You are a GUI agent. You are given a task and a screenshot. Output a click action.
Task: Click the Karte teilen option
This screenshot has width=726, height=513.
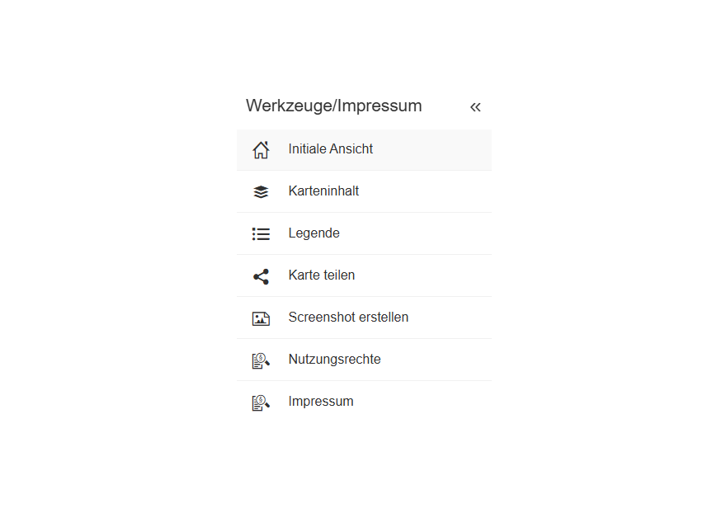coord(322,275)
